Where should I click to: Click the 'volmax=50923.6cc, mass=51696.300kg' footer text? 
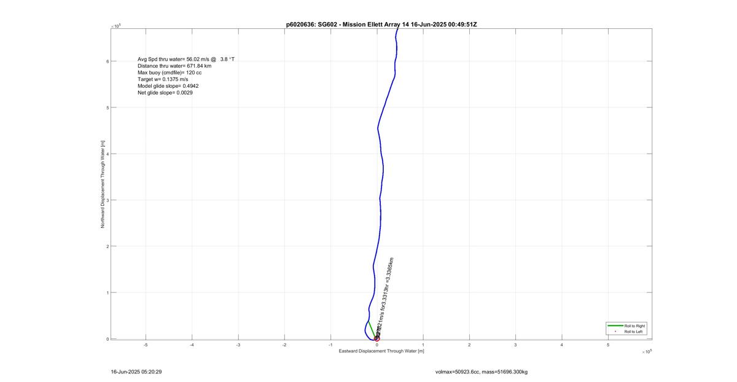(481, 372)
